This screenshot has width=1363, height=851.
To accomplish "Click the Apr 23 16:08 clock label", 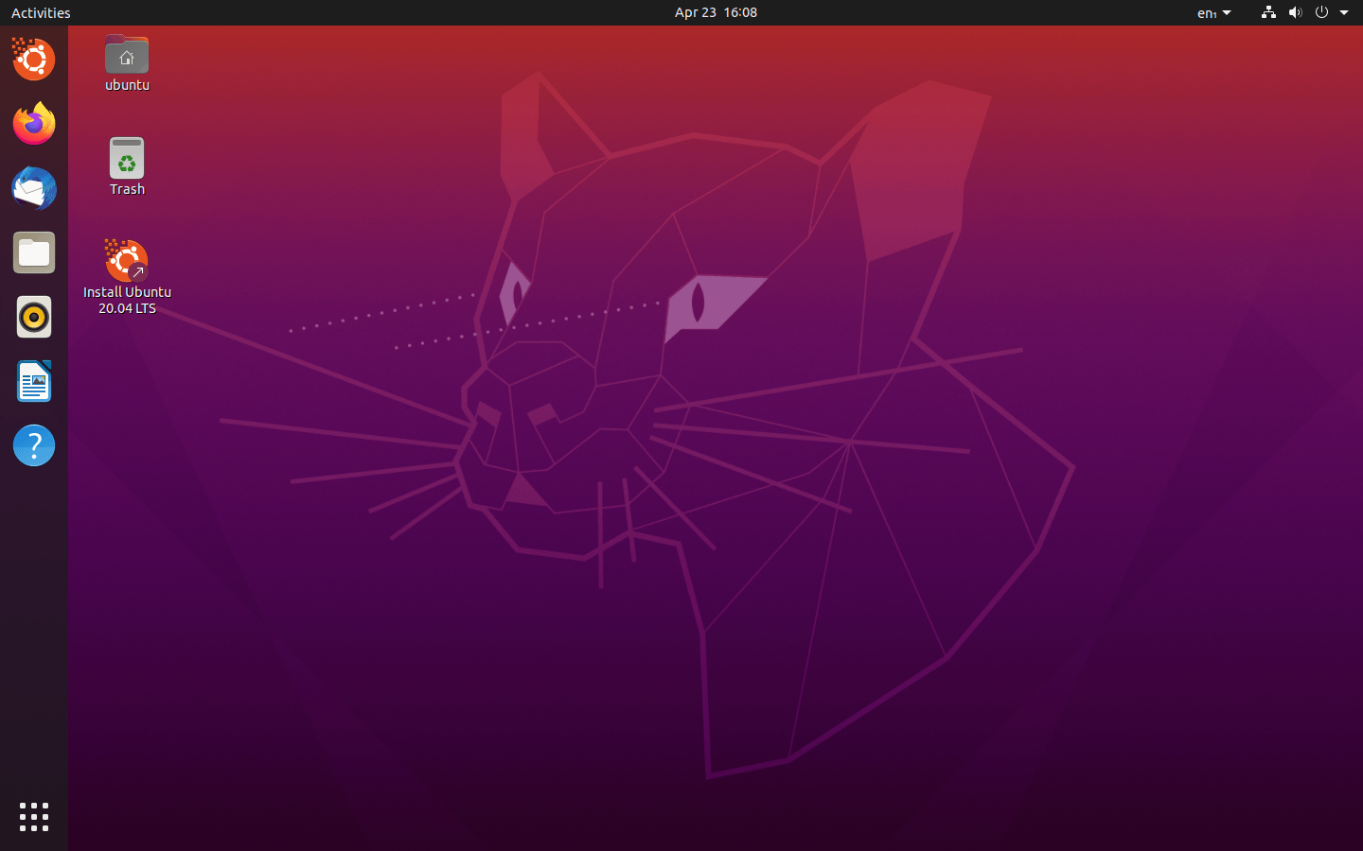I will coord(716,12).
